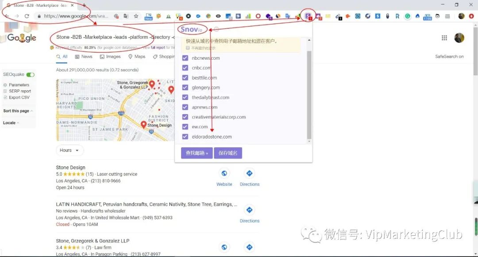Click the blue R extension icon
Image resolution: width=478 pixels, height=257 pixels.
coord(397,16)
